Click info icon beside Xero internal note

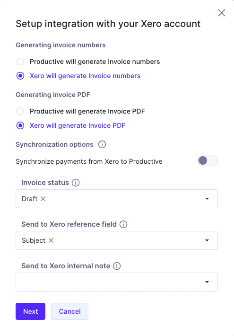pos(117,266)
